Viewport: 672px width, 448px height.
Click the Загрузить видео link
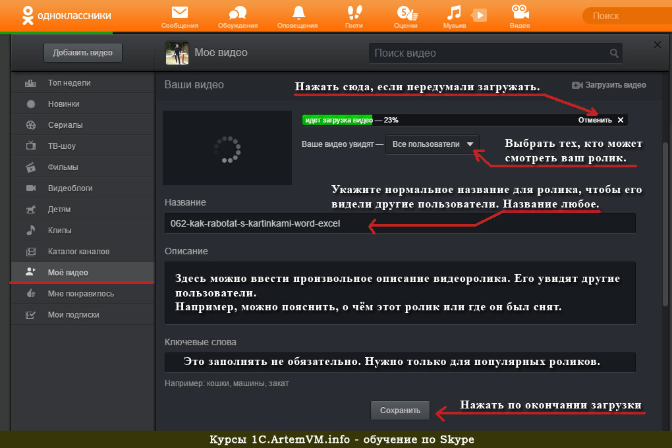click(x=609, y=85)
